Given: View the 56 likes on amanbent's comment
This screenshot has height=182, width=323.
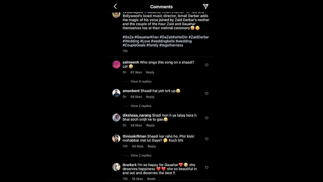Looking at the screenshot, I should point(136,97).
